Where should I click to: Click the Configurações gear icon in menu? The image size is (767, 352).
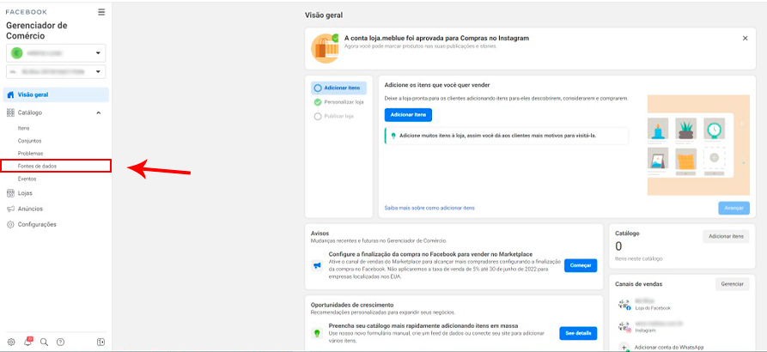click(10, 224)
